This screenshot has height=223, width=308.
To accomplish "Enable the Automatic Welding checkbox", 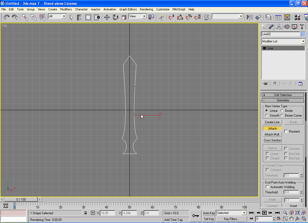I will coord(267,187).
